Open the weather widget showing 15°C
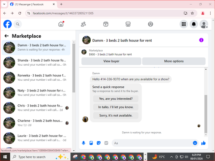 pyautogui.click(x=159, y=157)
